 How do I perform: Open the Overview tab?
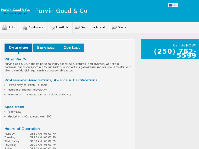coord(18,48)
